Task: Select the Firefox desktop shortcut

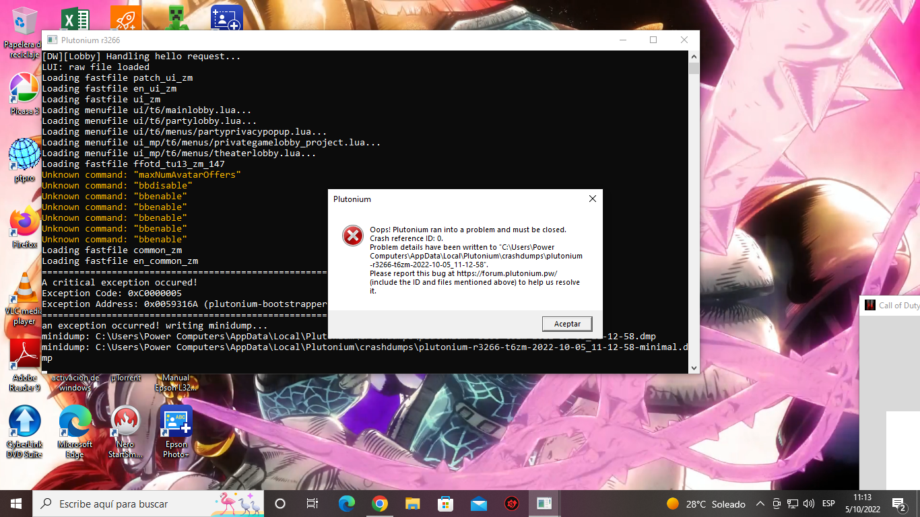Action: coord(24,227)
